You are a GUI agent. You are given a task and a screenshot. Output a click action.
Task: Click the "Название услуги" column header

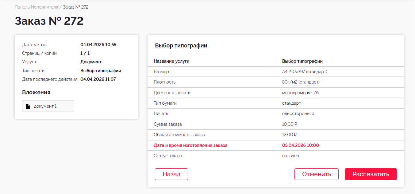coord(171,61)
